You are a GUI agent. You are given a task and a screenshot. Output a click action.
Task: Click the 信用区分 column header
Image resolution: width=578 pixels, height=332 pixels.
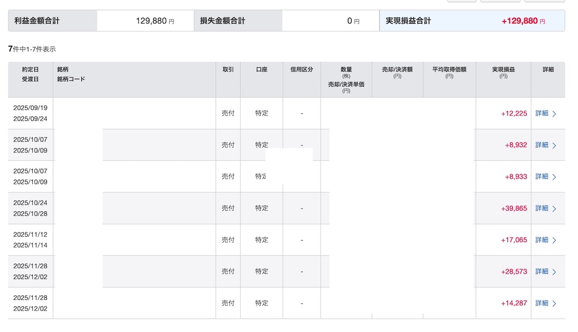click(x=302, y=70)
